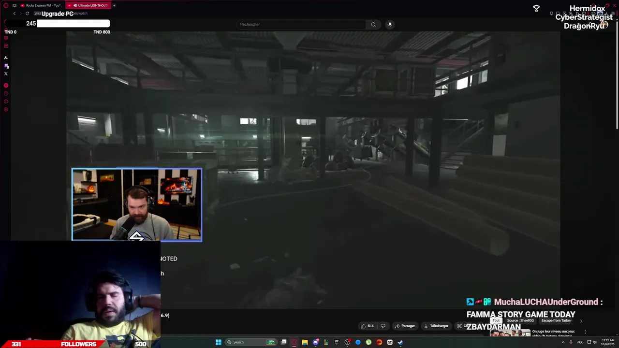Click the Opera GX menu logo

coord(6,5)
